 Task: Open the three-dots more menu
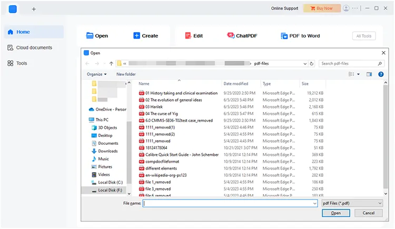(355, 8)
